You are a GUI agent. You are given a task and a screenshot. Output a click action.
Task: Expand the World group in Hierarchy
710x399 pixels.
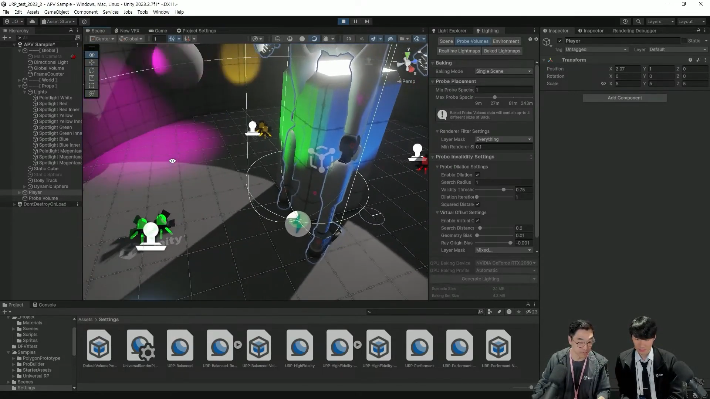pyautogui.click(x=20, y=80)
